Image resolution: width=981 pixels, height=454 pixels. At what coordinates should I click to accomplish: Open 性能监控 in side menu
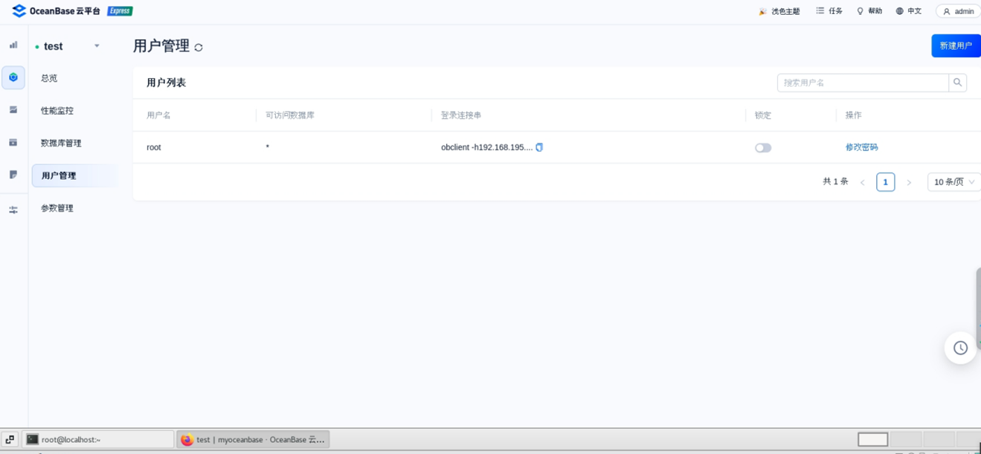(x=57, y=111)
